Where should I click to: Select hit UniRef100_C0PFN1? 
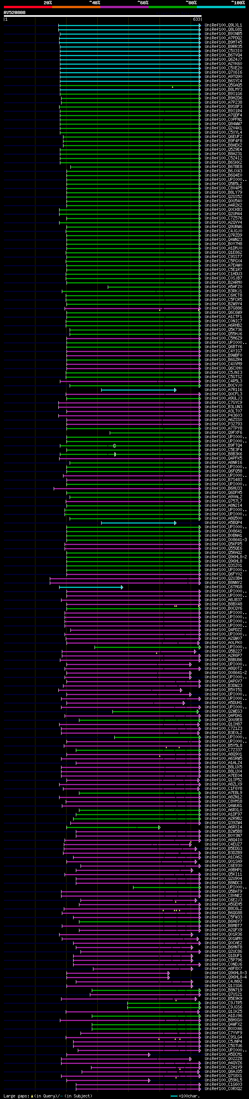click(x=223, y=119)
